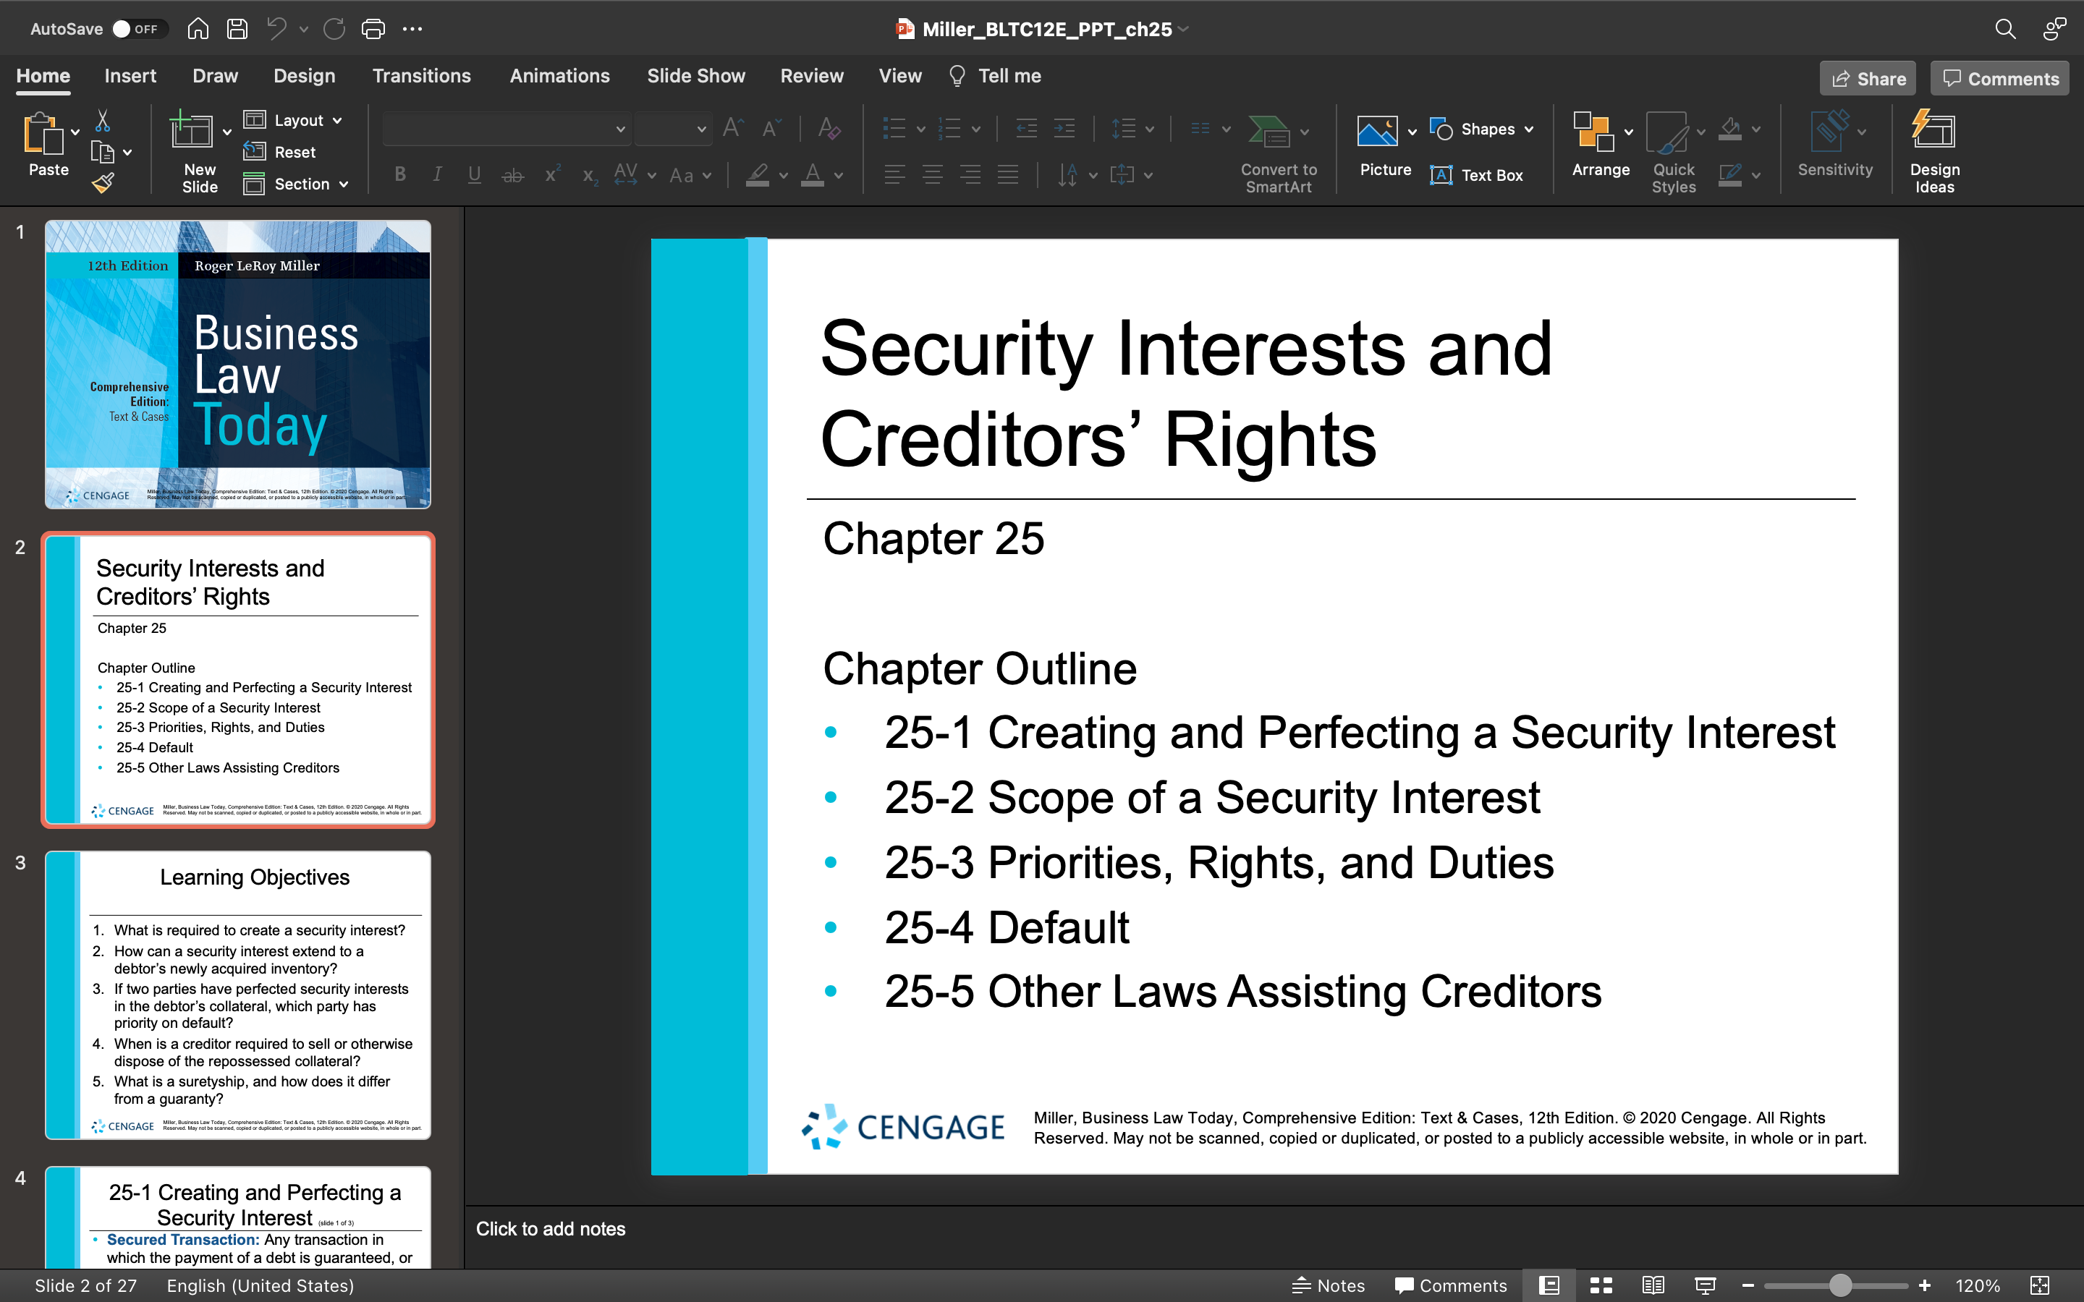Open the Slide Show tab
2084x1302 pixels.
click(696, 76)
